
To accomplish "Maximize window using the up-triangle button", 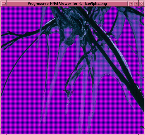I will tap(136, 4).
